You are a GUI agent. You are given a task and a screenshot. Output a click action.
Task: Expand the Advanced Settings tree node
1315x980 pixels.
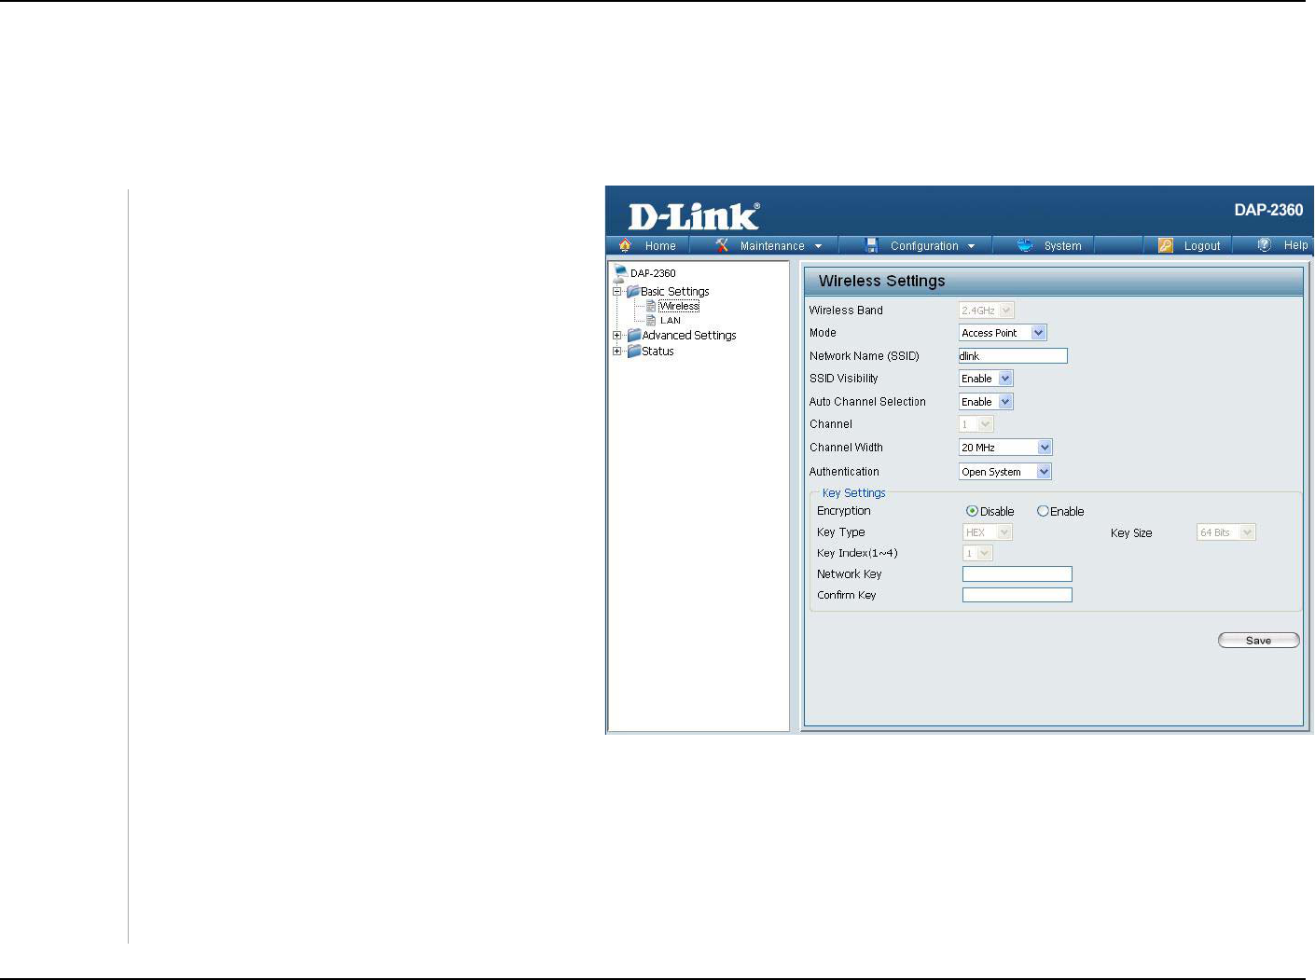[x=616, y=335]
